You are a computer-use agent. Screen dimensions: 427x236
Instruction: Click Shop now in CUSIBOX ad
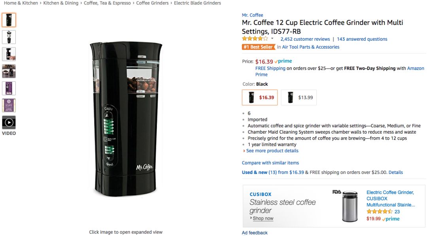pyautogui.click(x=263, y=219)
